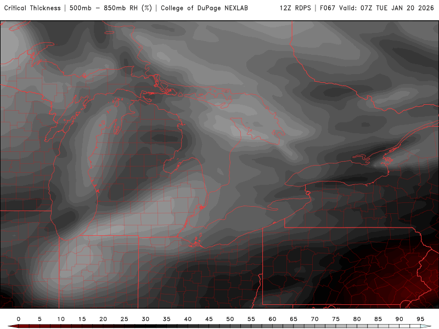The height and width of the screenshot is (329, 439).
Task: Click the colorbar label '35'
Action: point(167,319)
